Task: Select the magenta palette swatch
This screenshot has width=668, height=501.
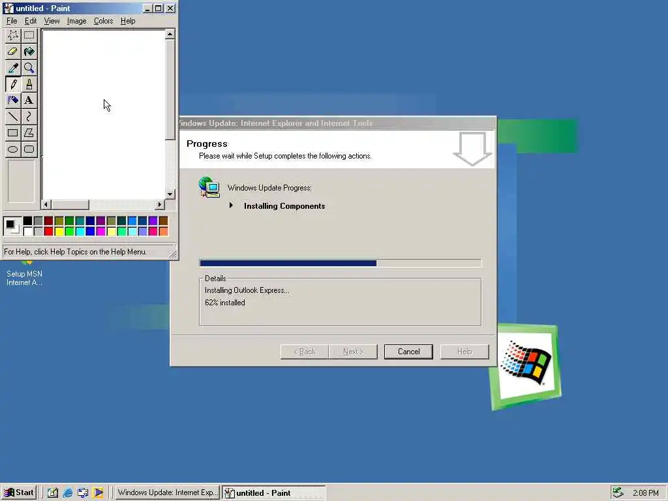Action: tap(100, 232)
